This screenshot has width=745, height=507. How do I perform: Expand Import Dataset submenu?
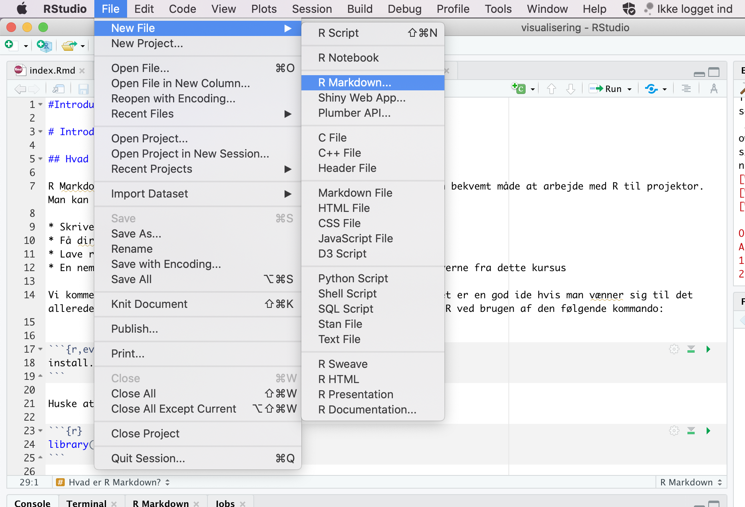click(x=197, y=194)
